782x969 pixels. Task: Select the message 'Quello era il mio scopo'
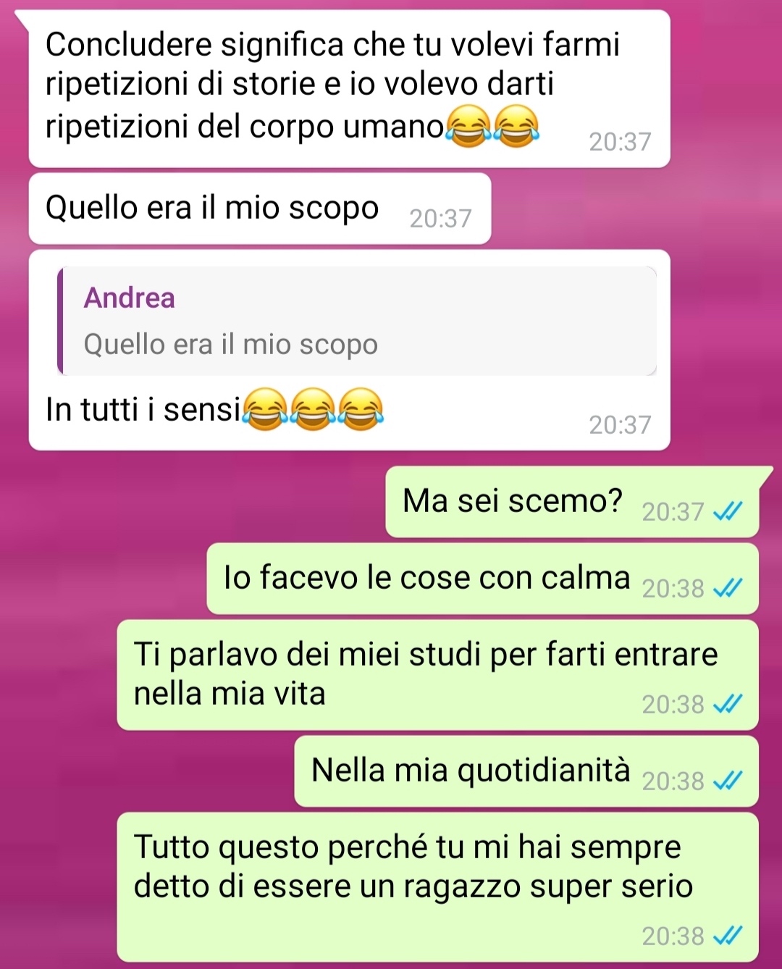(x=260, y=209)
